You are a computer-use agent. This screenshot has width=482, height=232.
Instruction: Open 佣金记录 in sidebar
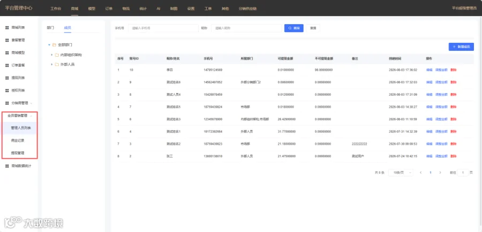tap(18, 141)
